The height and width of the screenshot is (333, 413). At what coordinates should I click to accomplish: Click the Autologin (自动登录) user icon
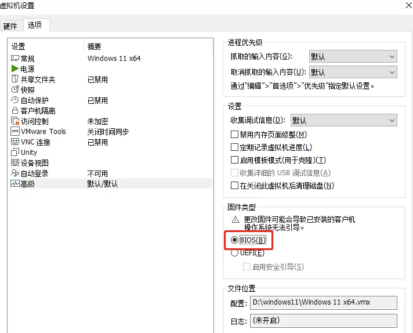click(x=15, y=173)
